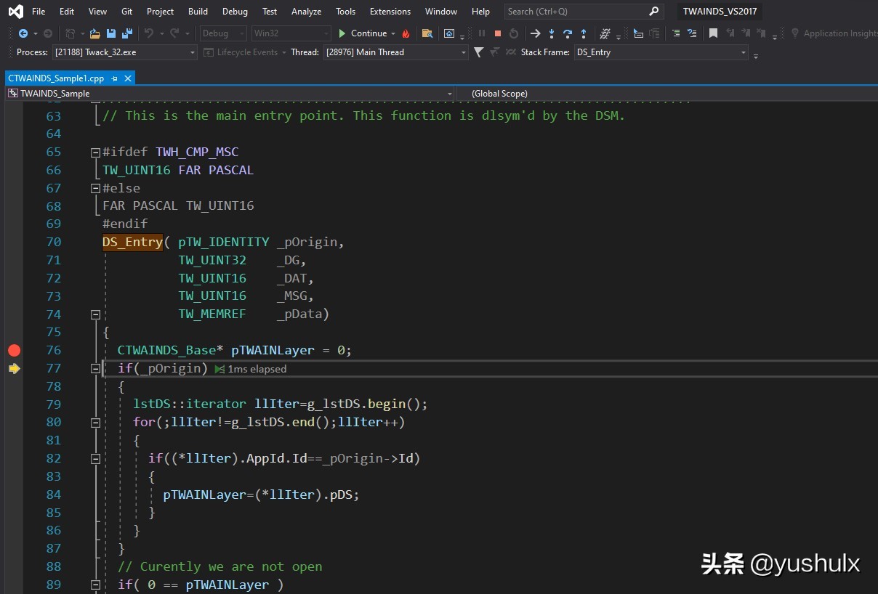Expand the Stack Frame DS_Entry dropdown
This screenshot has width=878, height=594.
[x=743, y=52]
